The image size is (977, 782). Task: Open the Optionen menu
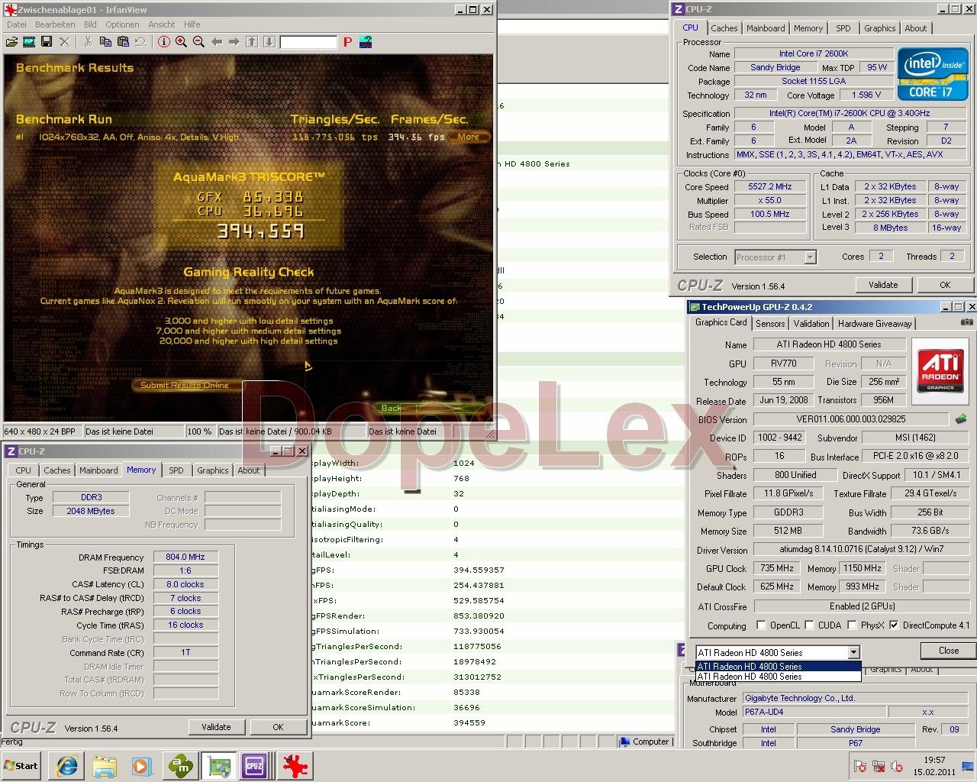pyautogui.click(x=122, y=24)
